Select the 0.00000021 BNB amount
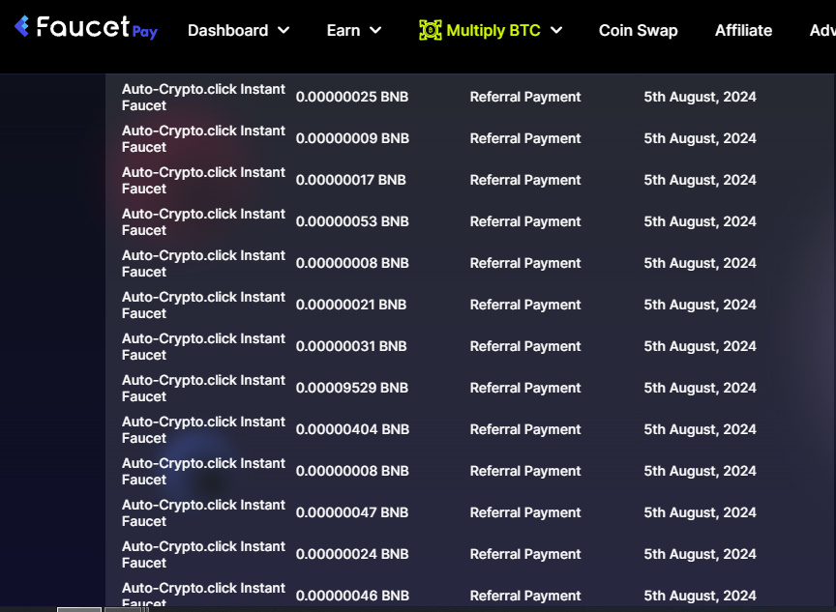The image size is (836, 612). pyautogui.click(x=351, y=305)
